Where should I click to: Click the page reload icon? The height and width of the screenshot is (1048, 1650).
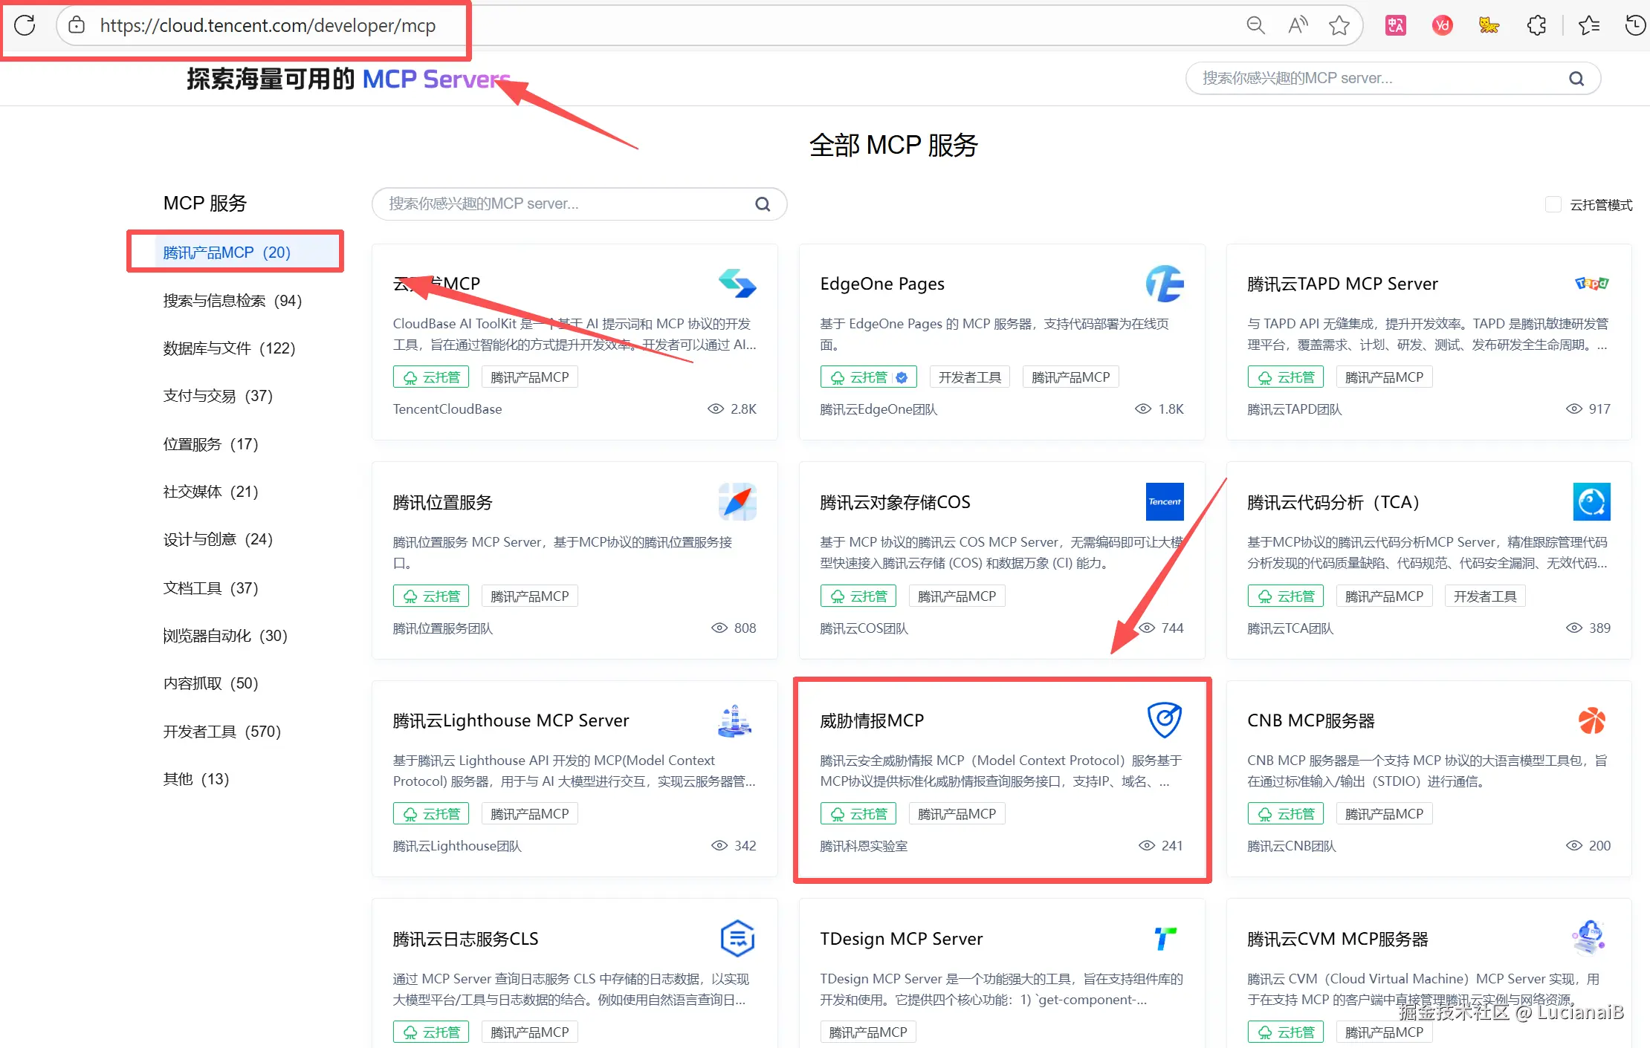(24, 25)
